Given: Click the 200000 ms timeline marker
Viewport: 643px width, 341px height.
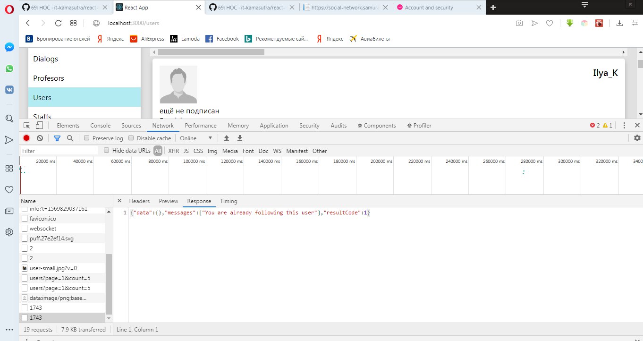Looking at the screenshot, I should tap(381, 161).
